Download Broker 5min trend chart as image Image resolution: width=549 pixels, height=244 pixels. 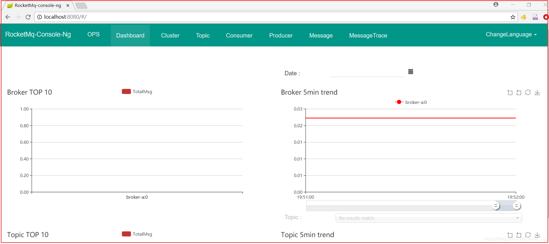(x=537, y=93)
